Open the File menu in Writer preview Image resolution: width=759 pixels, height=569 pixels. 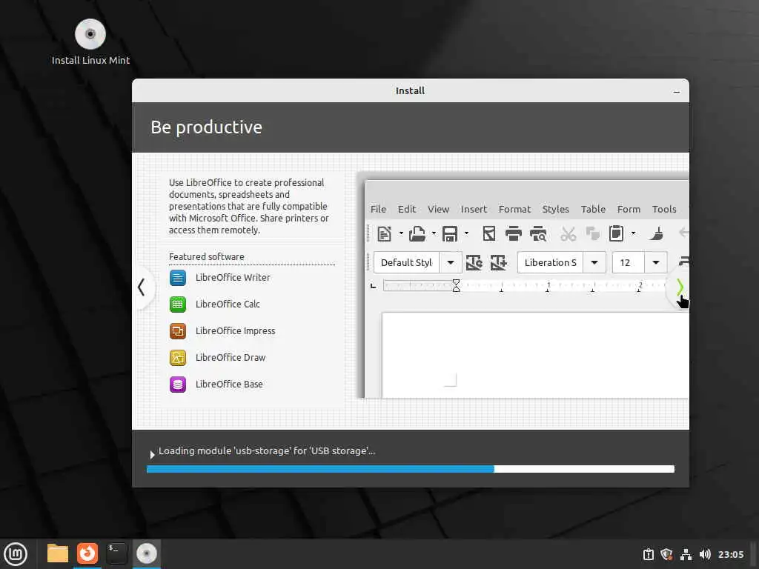379,210
